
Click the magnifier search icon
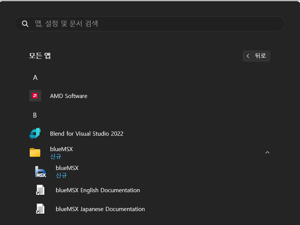(25, 24)
